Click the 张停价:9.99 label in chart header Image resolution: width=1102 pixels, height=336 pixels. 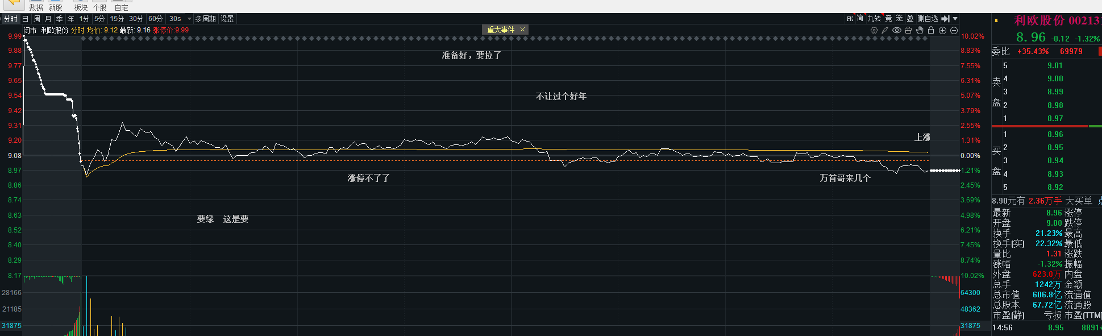pos(171,30)
